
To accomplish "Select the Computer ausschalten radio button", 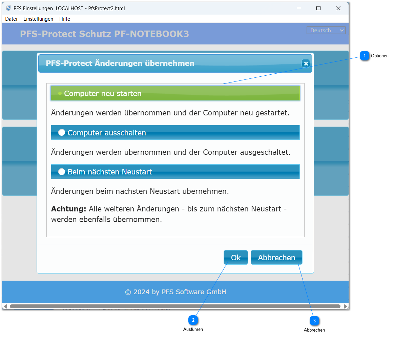I will (x=62, y=132).
